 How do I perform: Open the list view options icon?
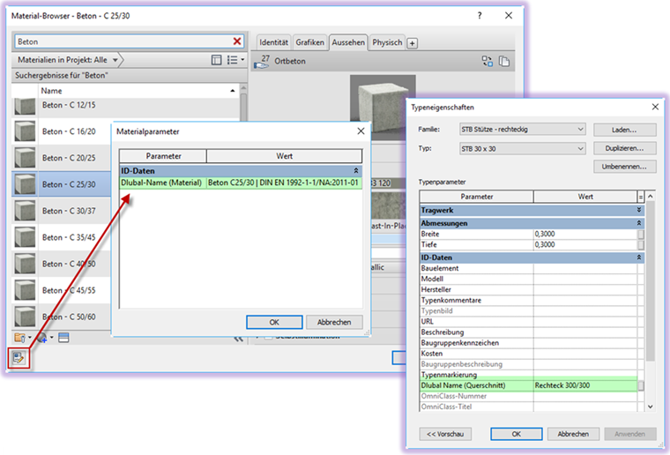[235, 60]
